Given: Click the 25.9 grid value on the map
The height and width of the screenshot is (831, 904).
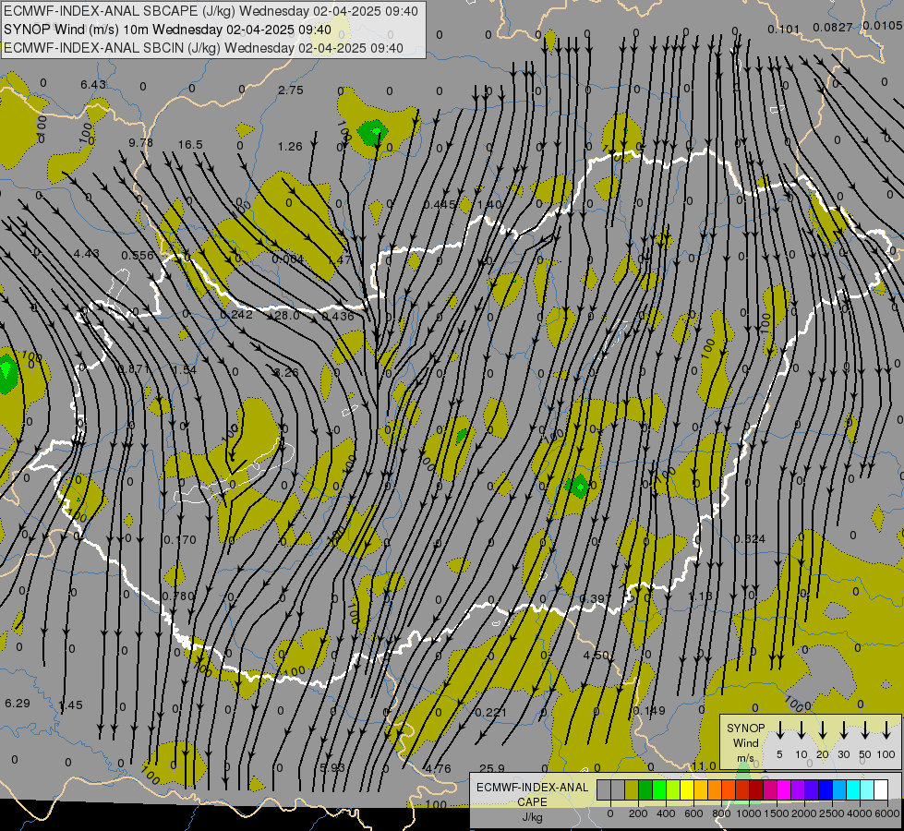Looking at the screenshot, I should [492, 769].
